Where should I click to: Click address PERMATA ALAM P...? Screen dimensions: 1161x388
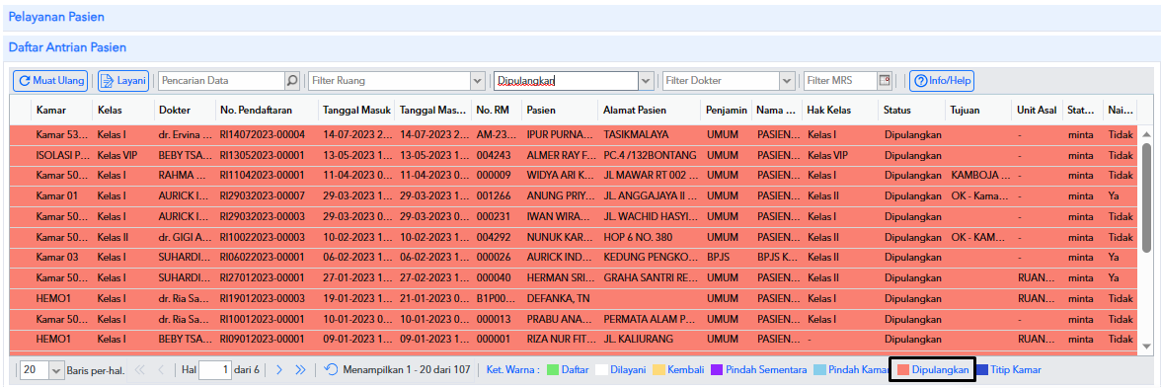(x=650, y=318)
